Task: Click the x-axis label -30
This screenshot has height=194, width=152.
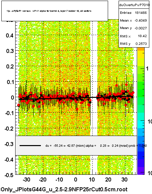Action: [x=26, y=179]
